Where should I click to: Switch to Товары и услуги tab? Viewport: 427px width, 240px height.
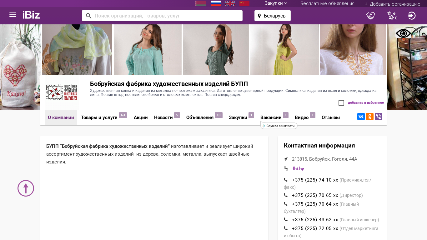click(x=99, y=117)
